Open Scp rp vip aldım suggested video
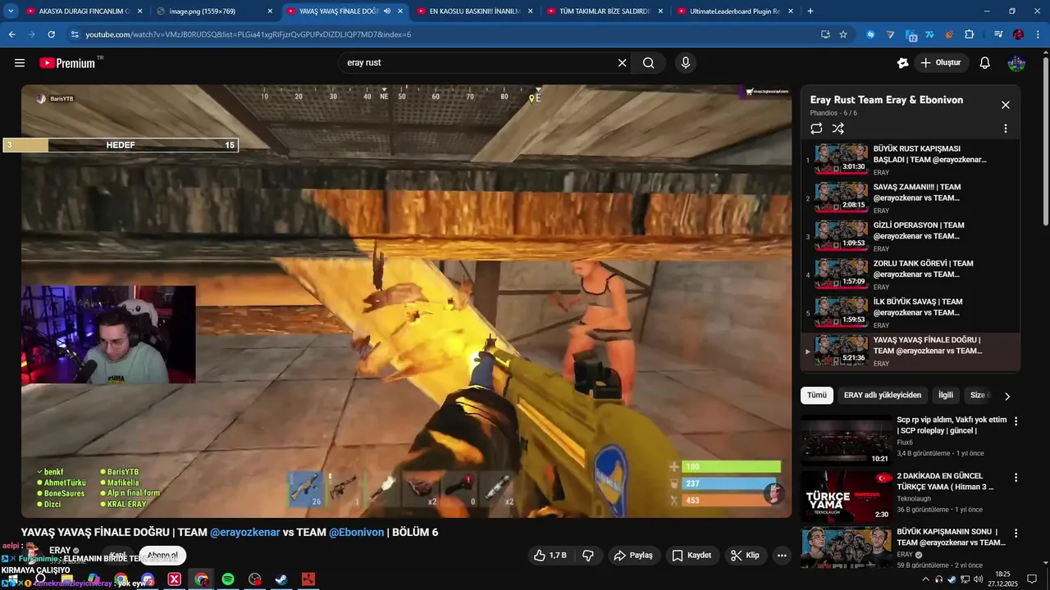The image size is (1050, 590). click(903, 440)
